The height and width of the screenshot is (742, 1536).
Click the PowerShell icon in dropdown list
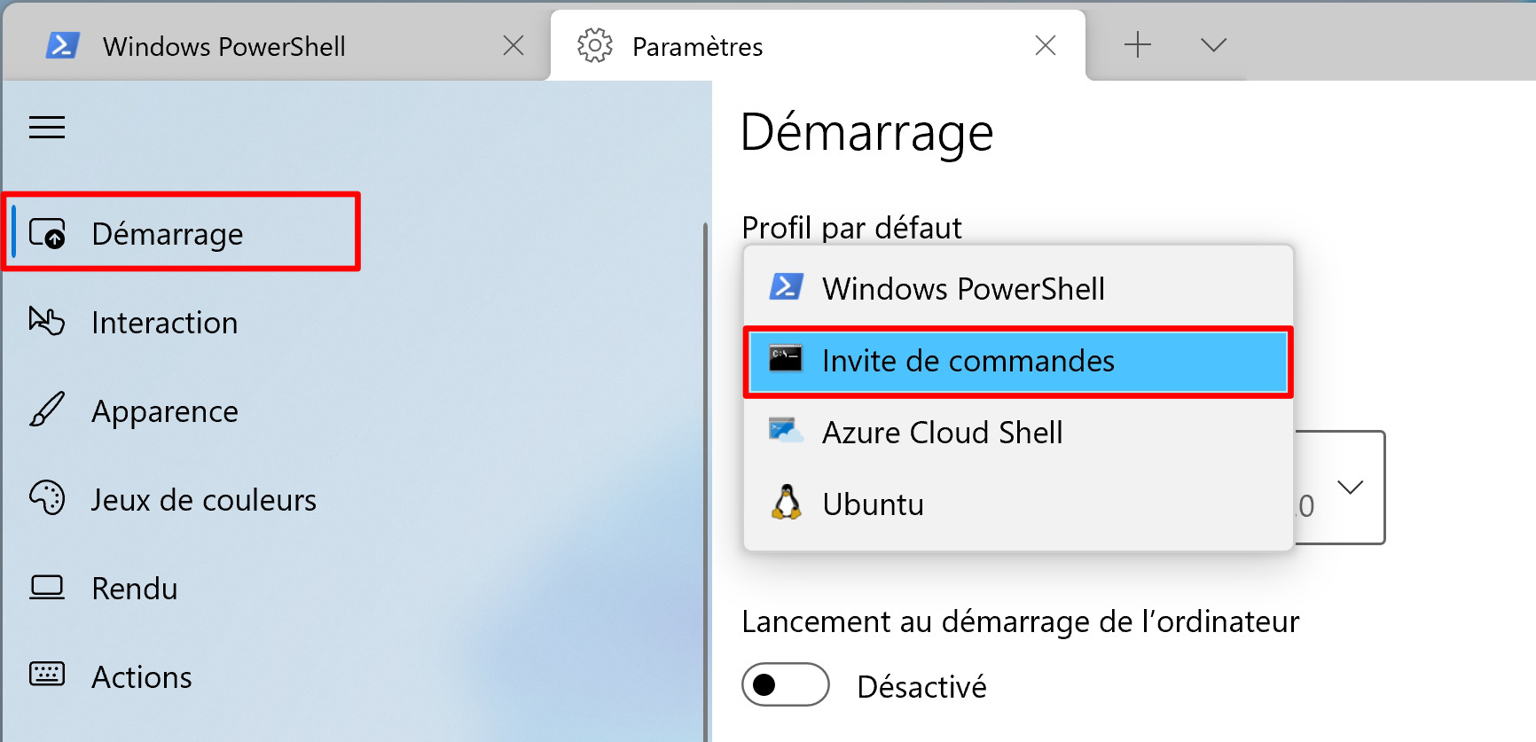coord(786,287)
